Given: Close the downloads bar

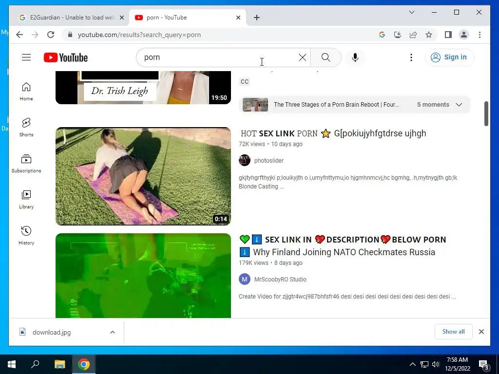Looking at the screenshot, I should pyautogui.click(x=481, y=332).
